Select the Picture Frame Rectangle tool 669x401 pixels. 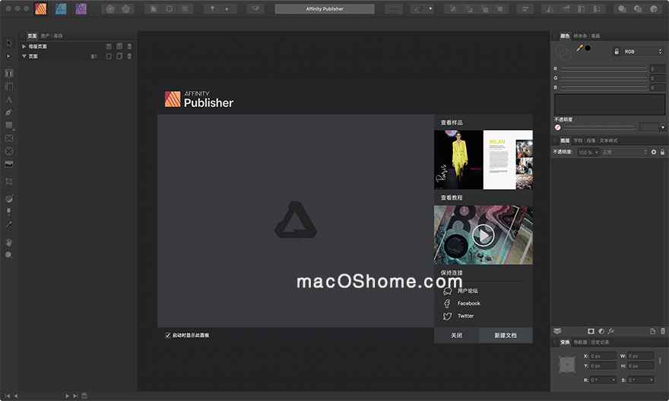point(9,138)
